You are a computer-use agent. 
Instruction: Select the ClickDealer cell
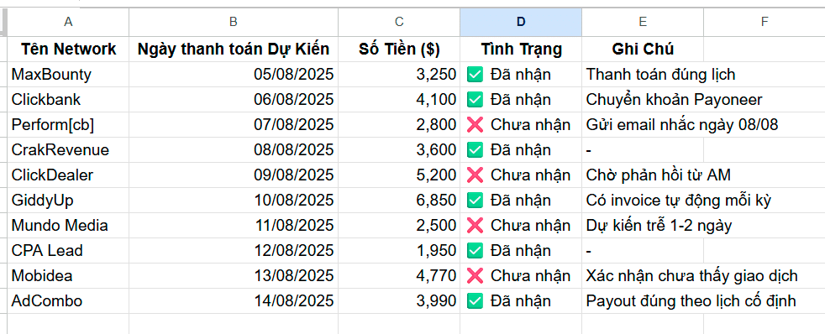pyautogui.click(x=68, y=175)
